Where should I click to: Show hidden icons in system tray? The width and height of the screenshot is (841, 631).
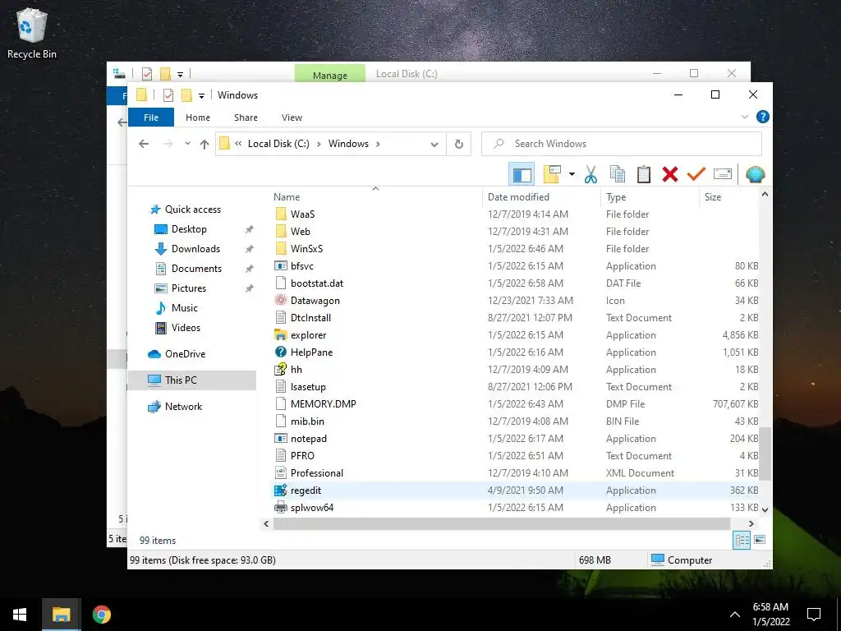735,615
